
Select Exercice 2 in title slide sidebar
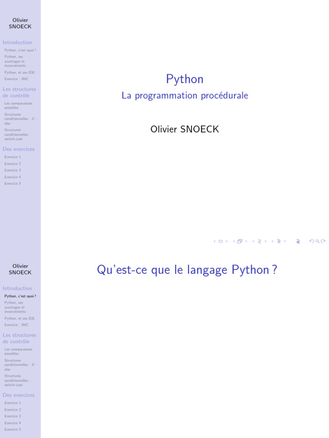click(12, 164)
